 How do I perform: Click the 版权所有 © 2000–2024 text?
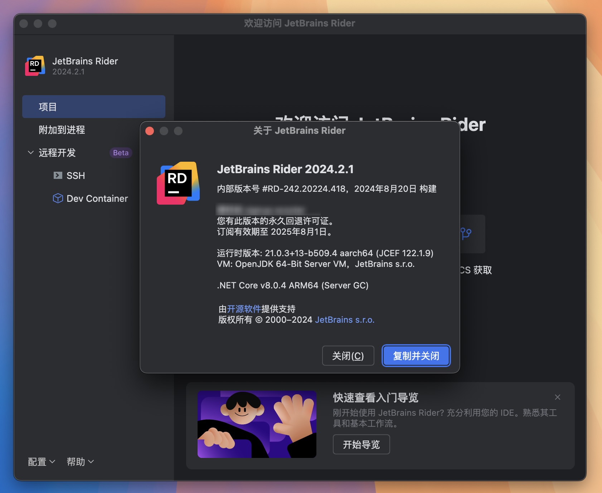265,319
